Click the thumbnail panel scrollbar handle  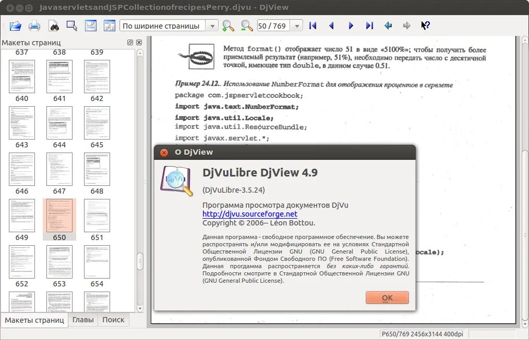click(140, 261)
